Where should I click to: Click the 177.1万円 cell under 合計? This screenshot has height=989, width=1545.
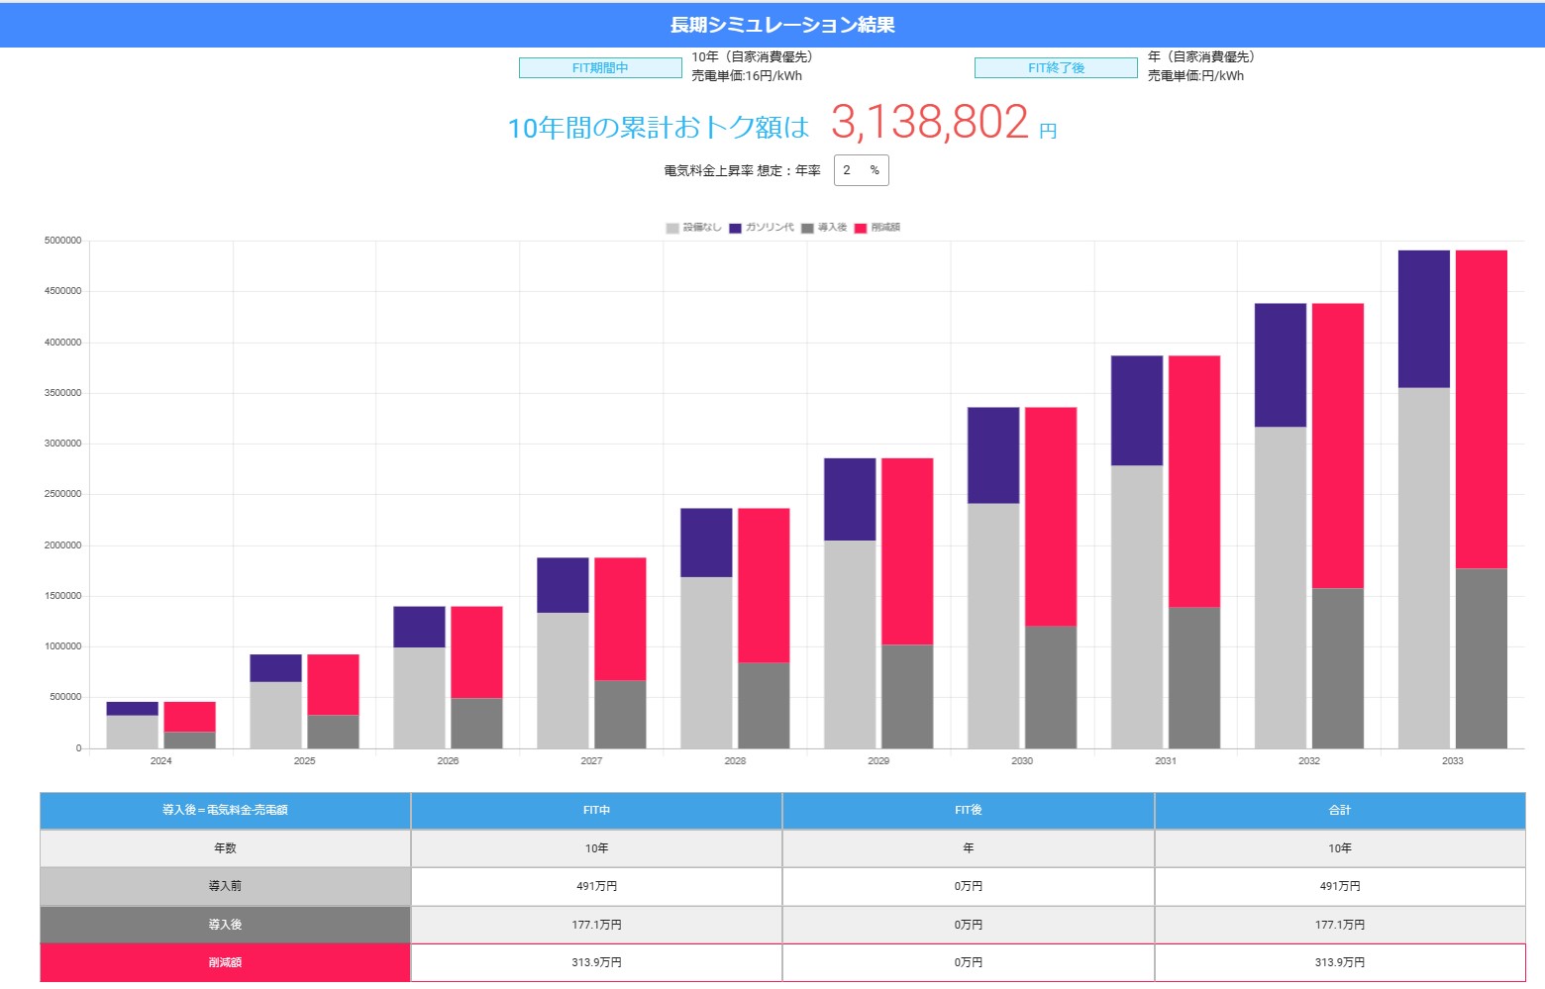1340,925
